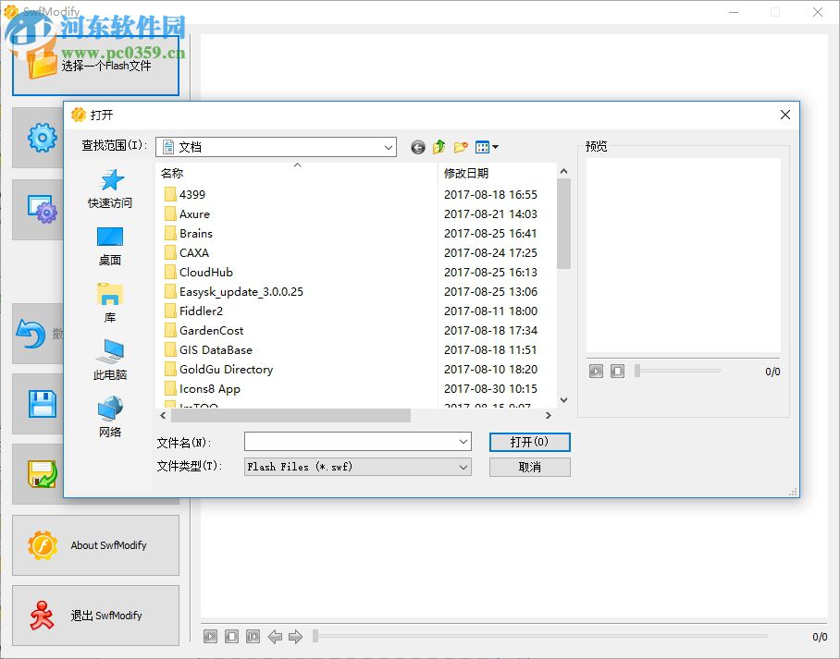This screenshot has width=840, height=659.
Task: Open the Flash Files file type dropdown
Action: point(463,467)
